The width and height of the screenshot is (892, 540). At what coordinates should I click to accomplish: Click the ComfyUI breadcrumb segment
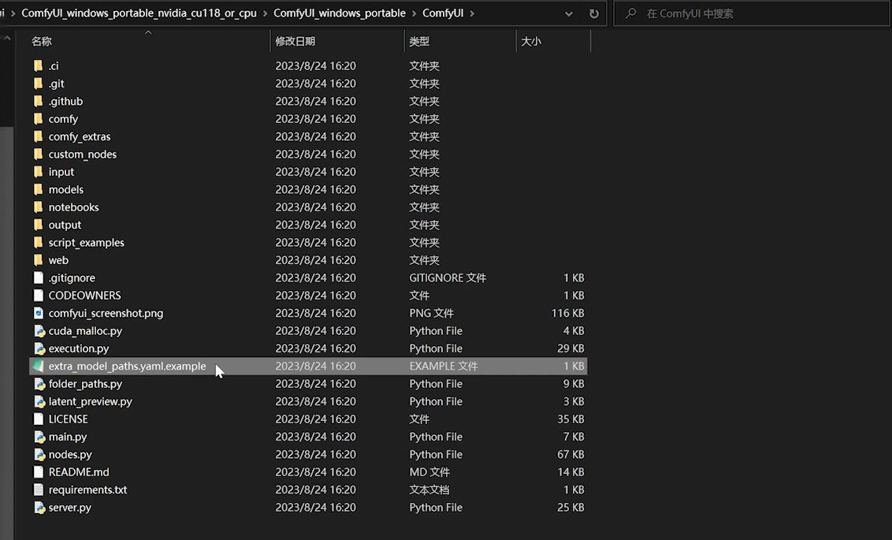tap(443, 13)
